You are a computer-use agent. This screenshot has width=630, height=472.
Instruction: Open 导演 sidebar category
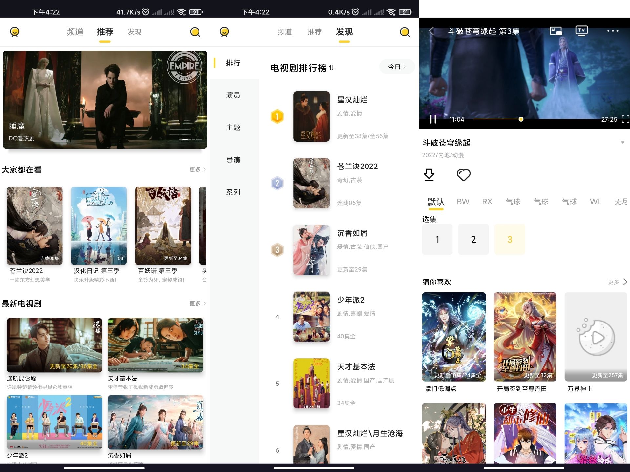point(233,160)
